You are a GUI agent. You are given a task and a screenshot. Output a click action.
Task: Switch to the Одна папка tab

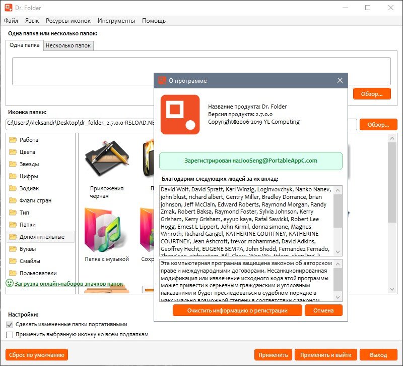point(24,45)
